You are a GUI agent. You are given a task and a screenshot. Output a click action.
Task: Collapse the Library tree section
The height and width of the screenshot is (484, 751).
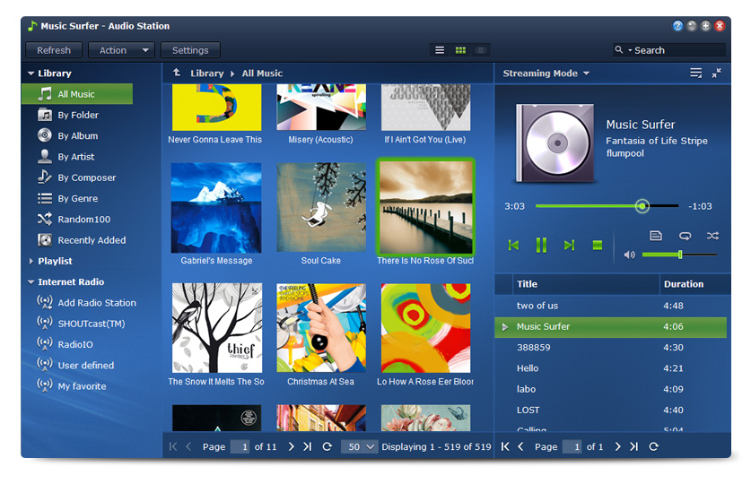pos(31,73)
